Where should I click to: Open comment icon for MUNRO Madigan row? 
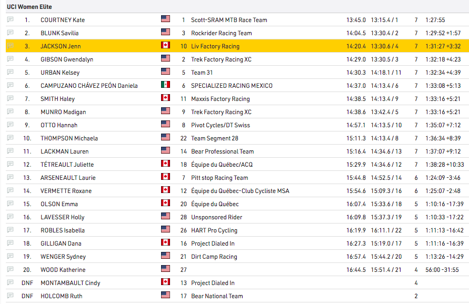tap(11, 112)
